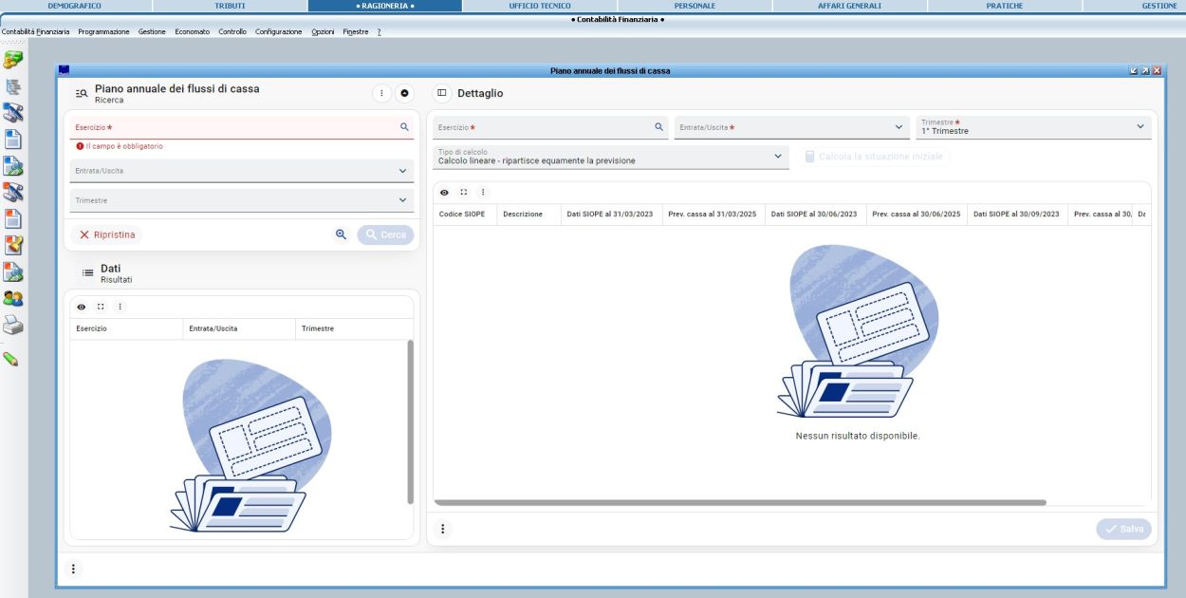Click the money stack icon atop sidebar
This screenshot has height=598, width=1186.
point(12,60)
